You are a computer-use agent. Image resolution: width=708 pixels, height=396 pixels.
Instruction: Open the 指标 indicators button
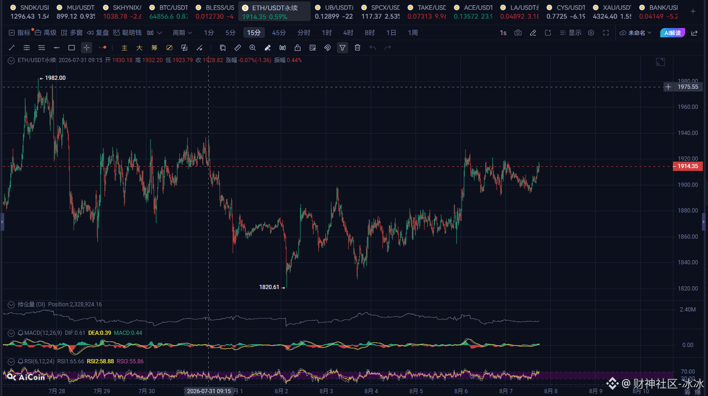point(20,33)
